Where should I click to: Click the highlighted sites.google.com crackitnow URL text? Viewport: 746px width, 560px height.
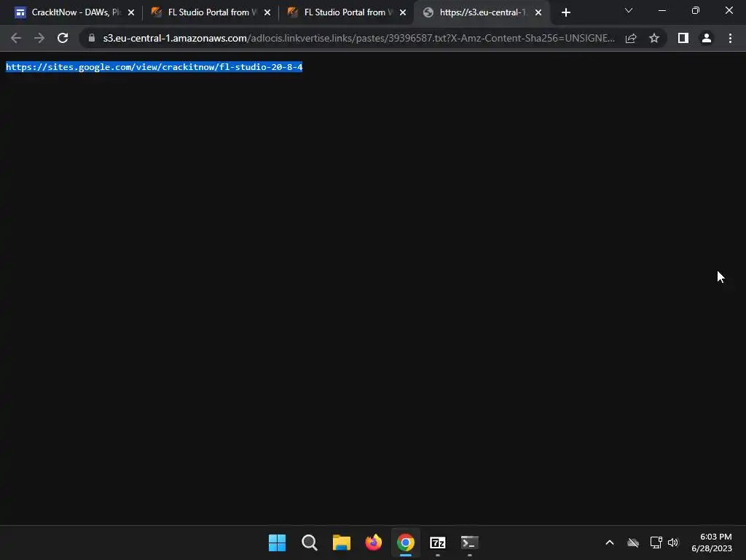154,66
